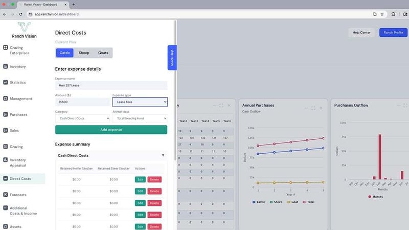Click the Add expense button
Viewport: 409px width, 230px height.
(x=111, y=130)
